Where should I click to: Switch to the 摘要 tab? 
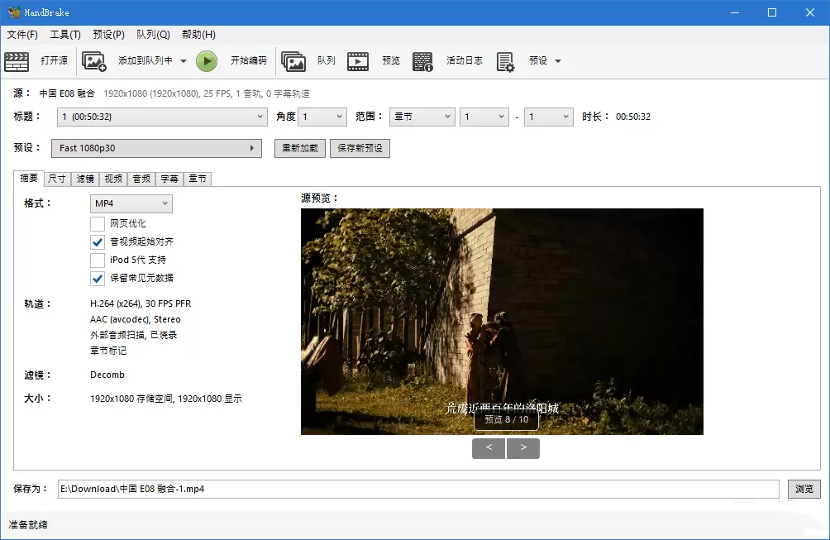[29, 178]
